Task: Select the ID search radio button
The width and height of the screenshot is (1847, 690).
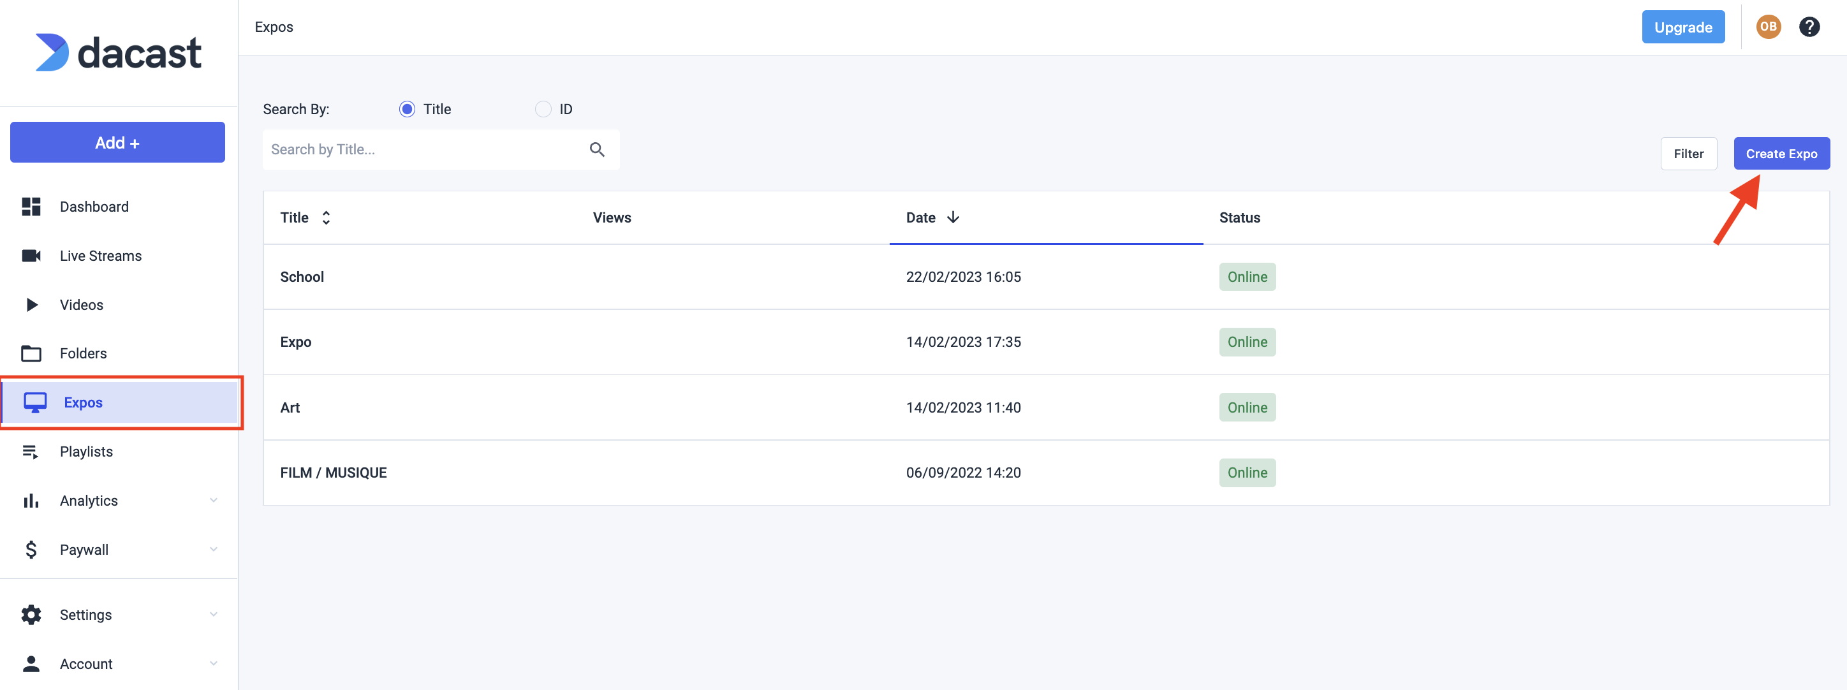Action: (543, 109)
